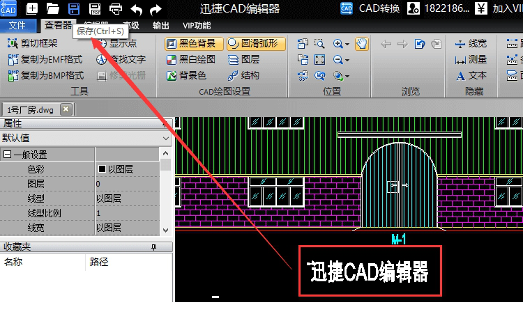Image resolution: width=523 pixels, height=314 pixels.
Task: Click the rotate view right icon
Action: 303,60
